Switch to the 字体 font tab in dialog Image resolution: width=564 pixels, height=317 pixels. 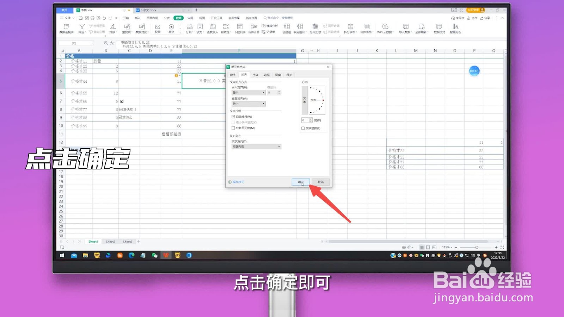coord(255,75)
